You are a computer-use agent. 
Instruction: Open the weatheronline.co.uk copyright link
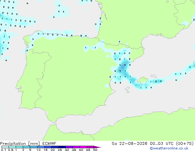[169, 149]
